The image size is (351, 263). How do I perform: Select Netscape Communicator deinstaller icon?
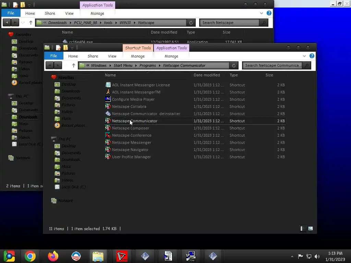pyautogui.click(x=108, y=114)
